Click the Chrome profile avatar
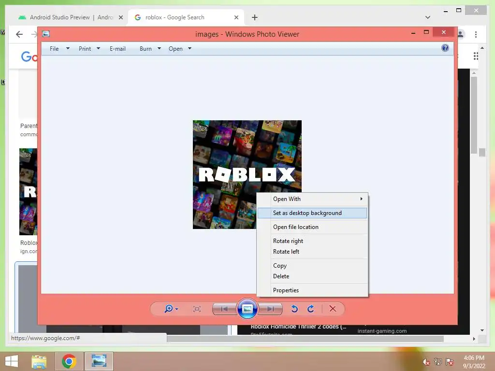Viewport: 495px width, 371px height. pos(461,34)
